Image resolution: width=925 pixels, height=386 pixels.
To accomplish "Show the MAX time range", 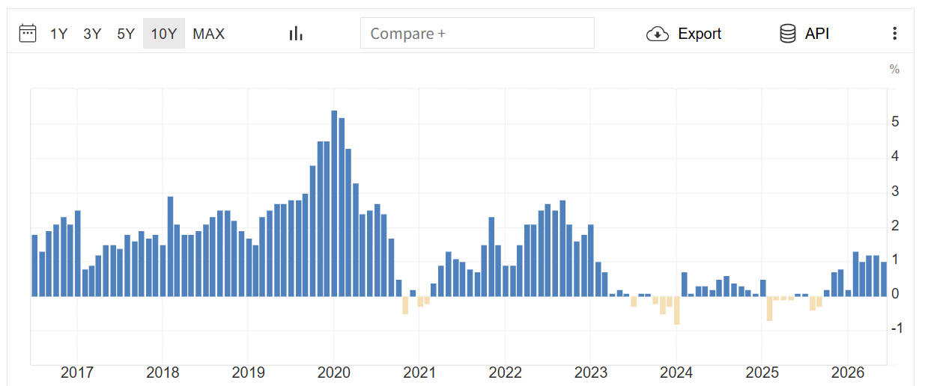I will [209, 34].
